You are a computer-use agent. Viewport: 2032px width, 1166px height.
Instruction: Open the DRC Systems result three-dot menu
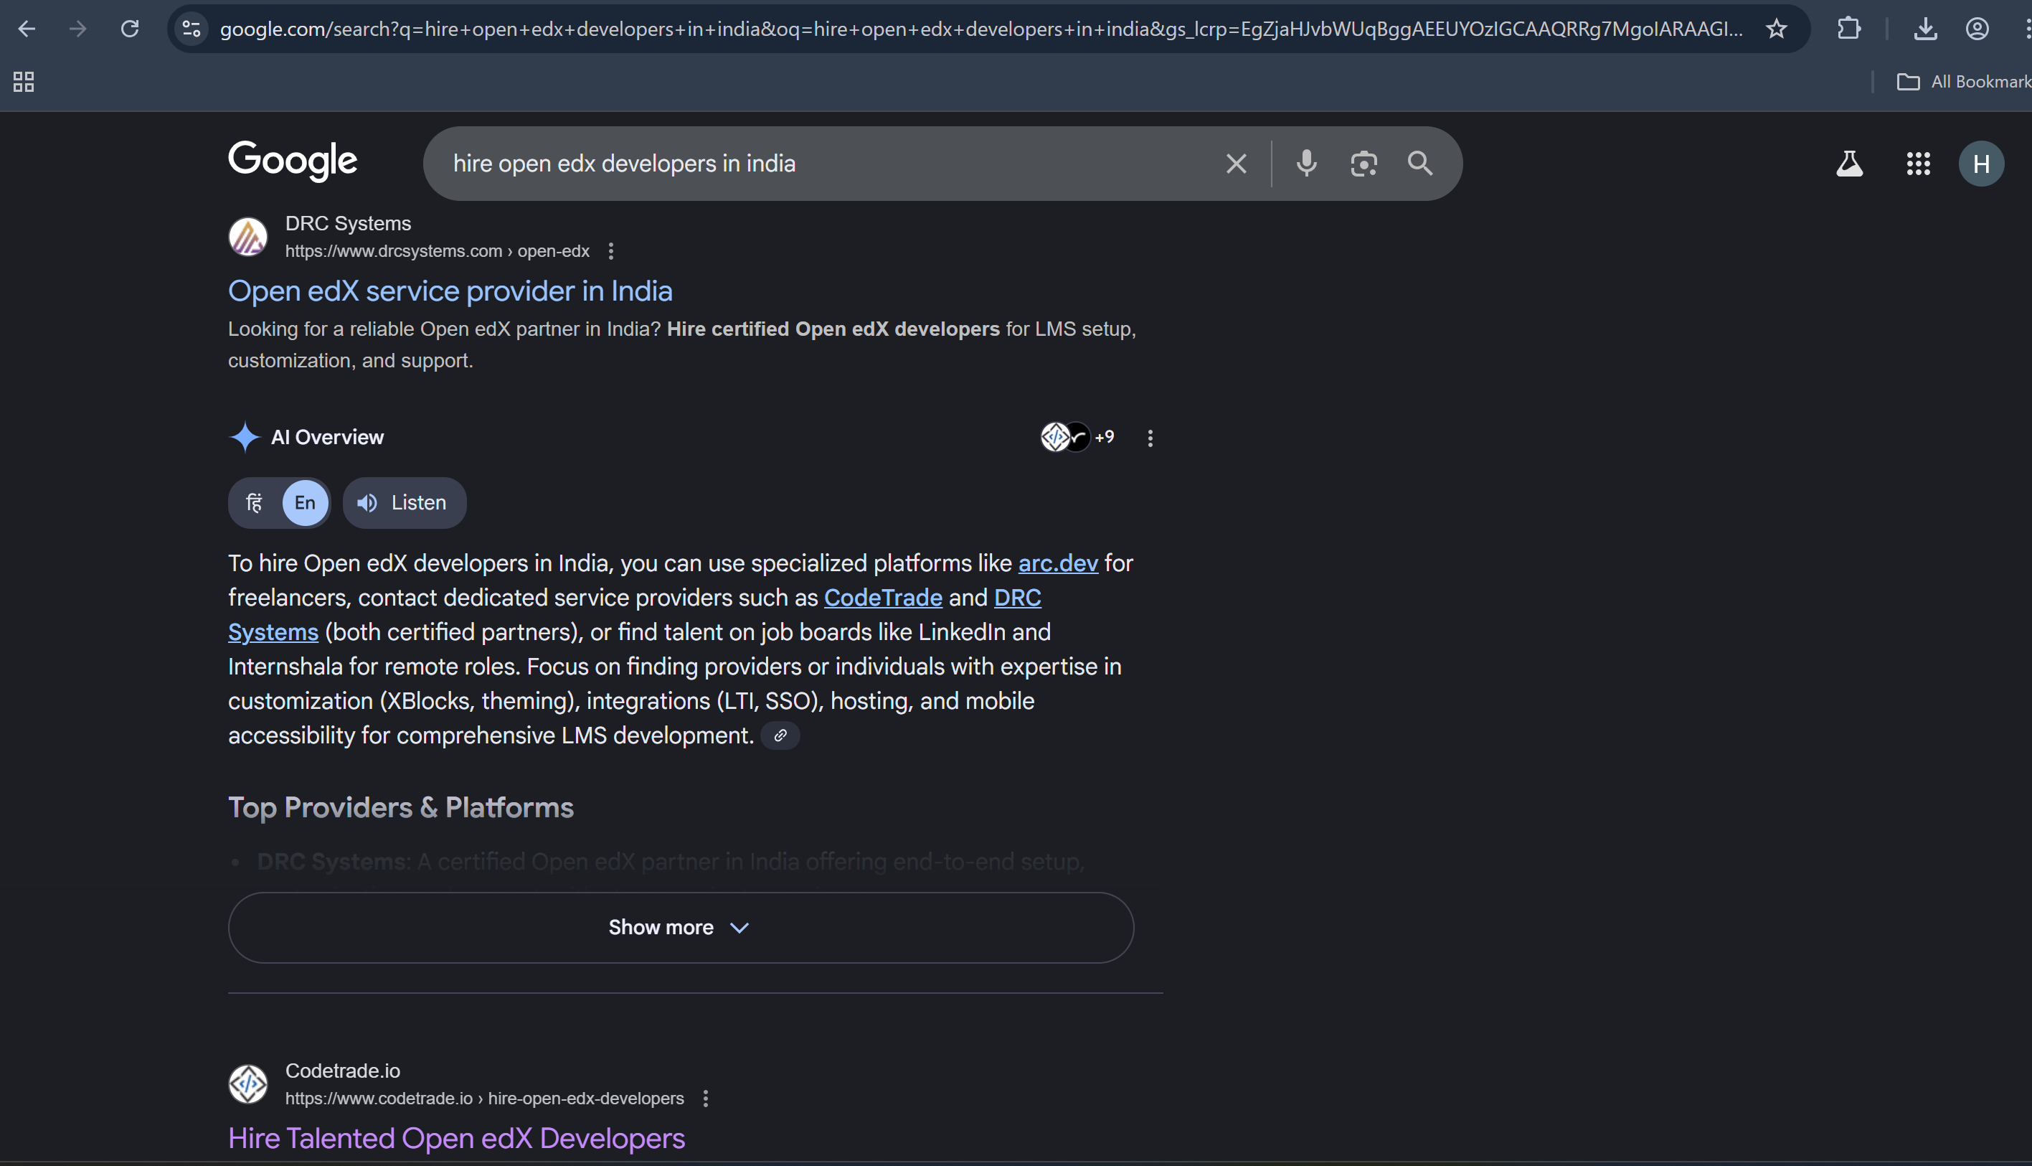611,250
